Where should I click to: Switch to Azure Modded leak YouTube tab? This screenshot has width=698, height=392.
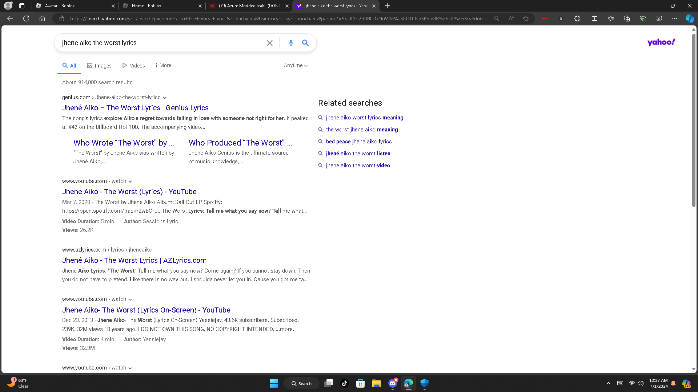[x=249, y=6]
